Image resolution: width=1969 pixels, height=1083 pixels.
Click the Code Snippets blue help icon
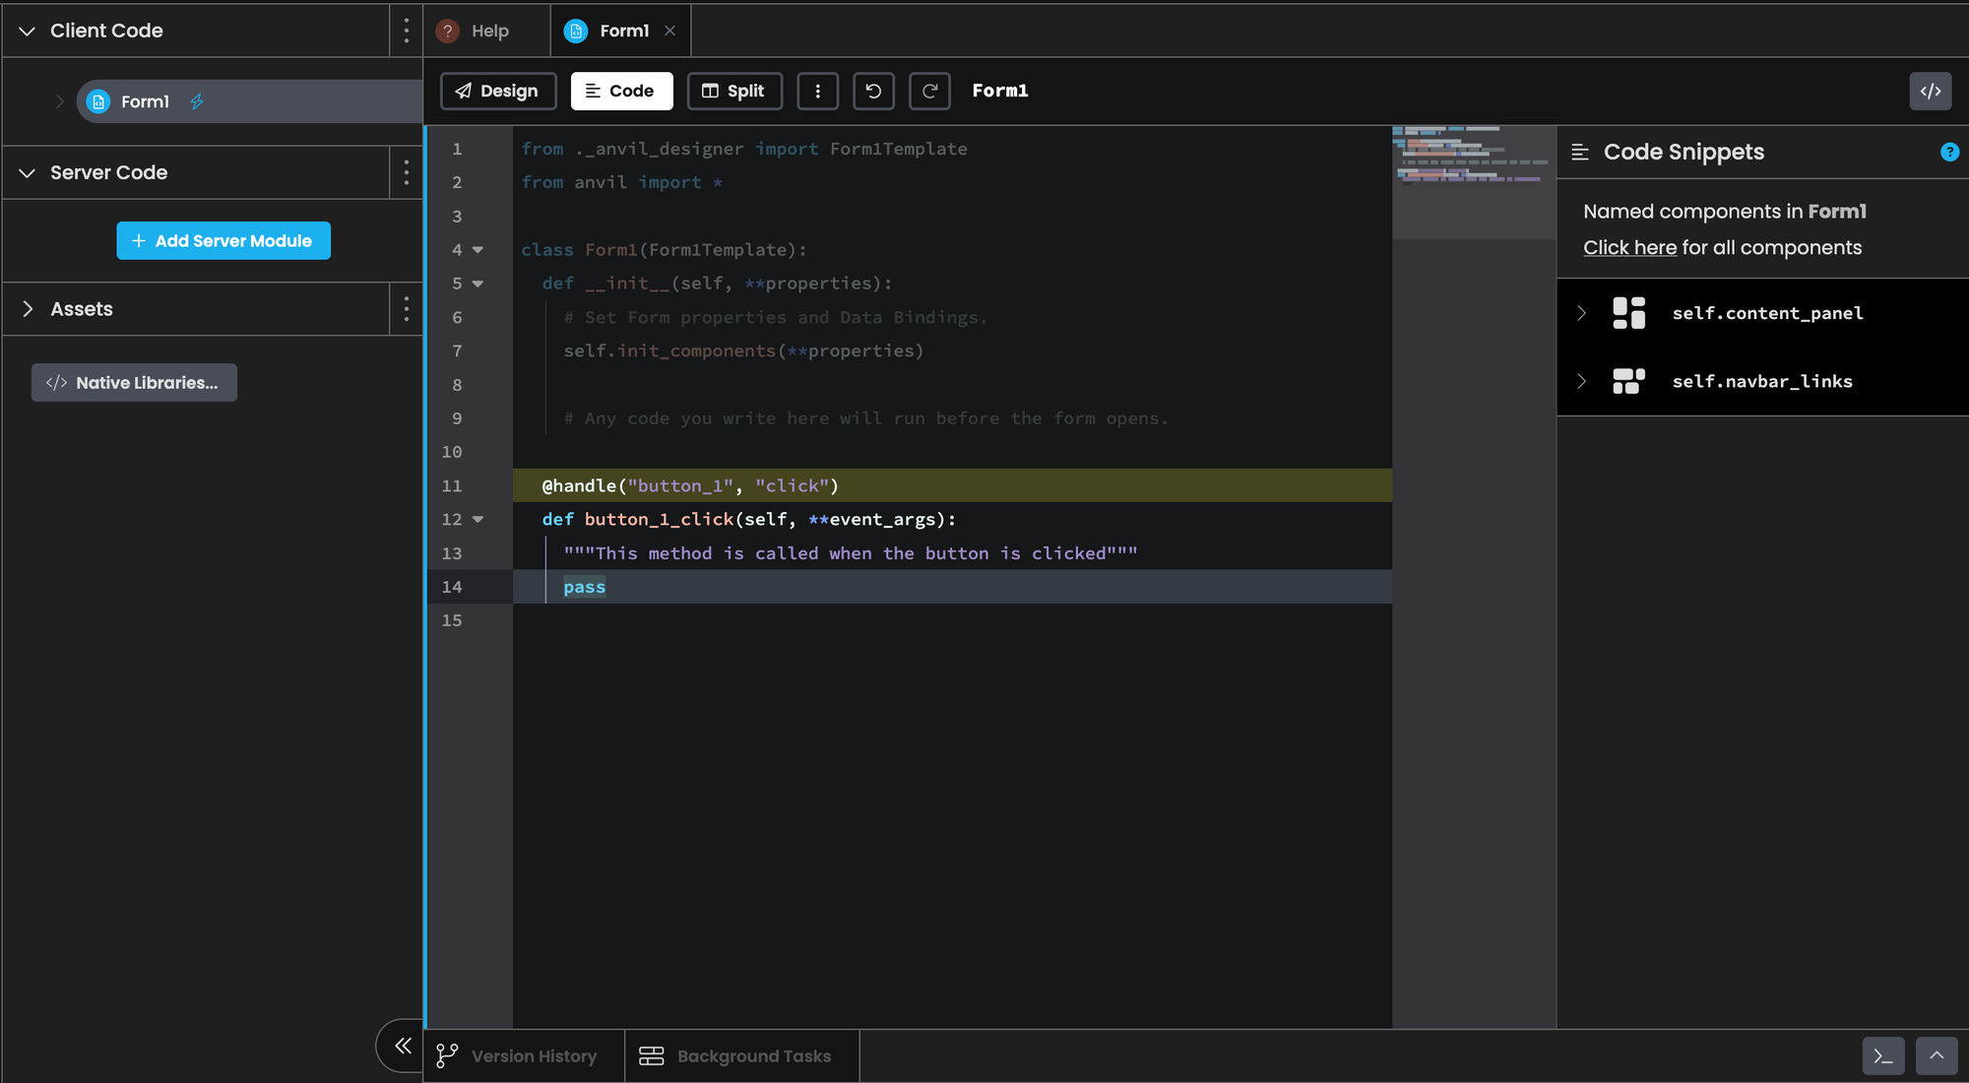pos(1949,152)
